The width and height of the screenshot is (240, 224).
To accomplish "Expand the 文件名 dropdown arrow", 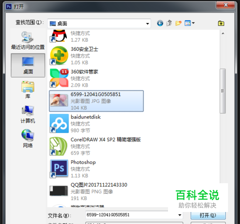I will point(180,215).
